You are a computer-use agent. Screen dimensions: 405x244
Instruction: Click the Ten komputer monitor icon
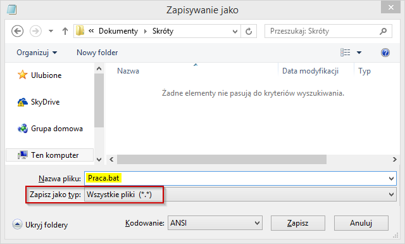[23, 155]
